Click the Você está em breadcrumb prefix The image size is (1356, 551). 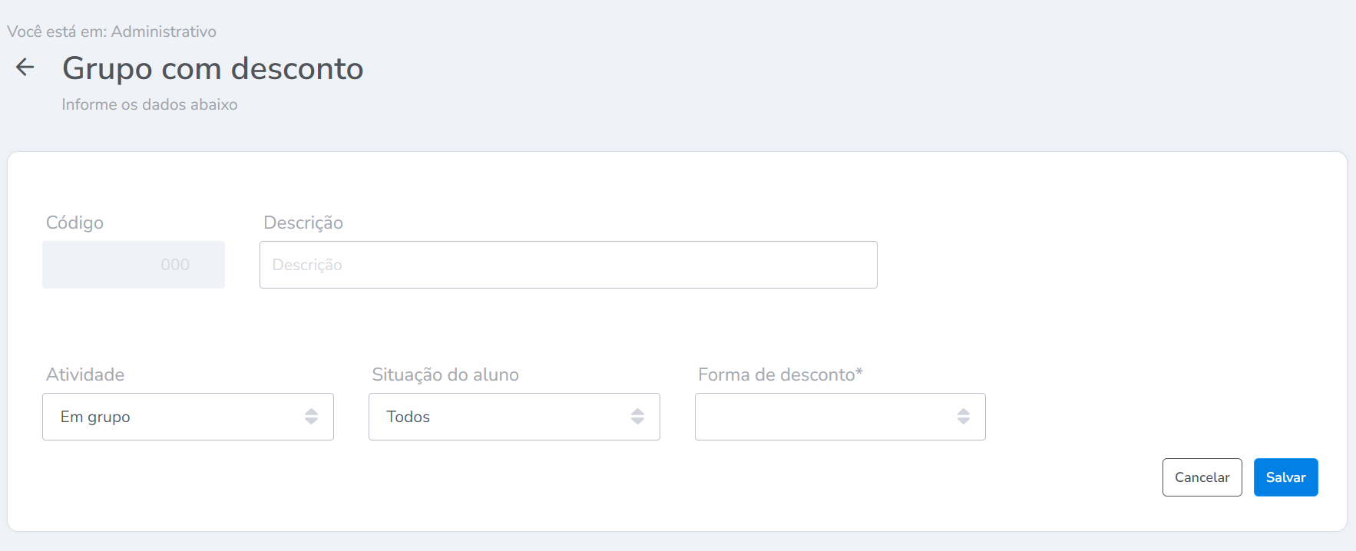[56, 31]
